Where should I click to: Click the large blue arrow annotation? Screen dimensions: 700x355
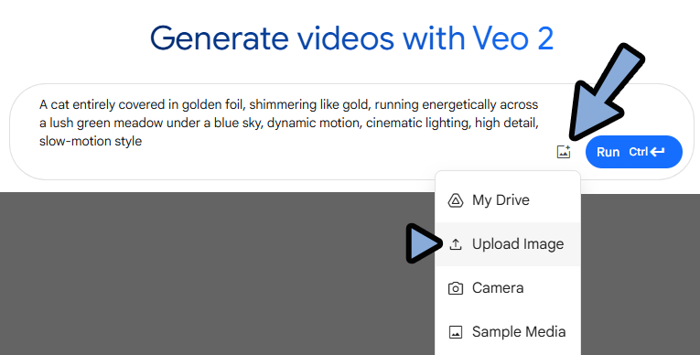(606, 92)
